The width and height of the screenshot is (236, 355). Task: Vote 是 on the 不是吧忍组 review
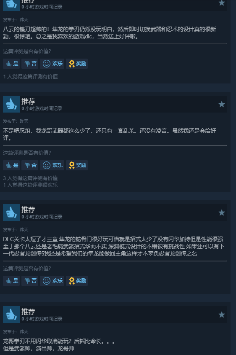click(11, 165)
